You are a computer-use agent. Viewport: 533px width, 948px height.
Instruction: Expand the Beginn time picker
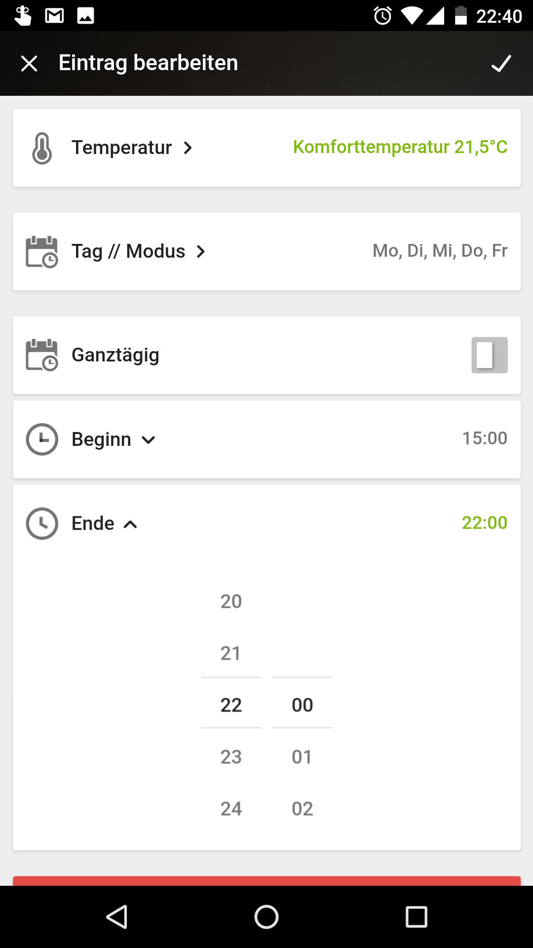(x=148, y=439)
